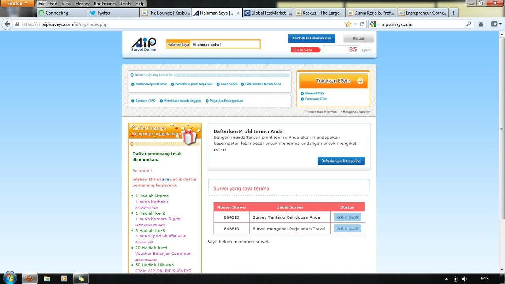Image resolution: width=505 pixels, height=284 pixels.
Task: Switch to the GlobalTestMarket tab
Action: click(x=268, y=13)
